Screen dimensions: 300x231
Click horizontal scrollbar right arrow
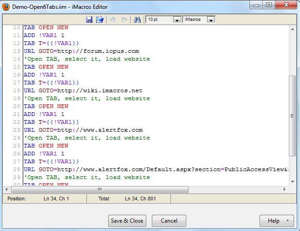[285, 189]
